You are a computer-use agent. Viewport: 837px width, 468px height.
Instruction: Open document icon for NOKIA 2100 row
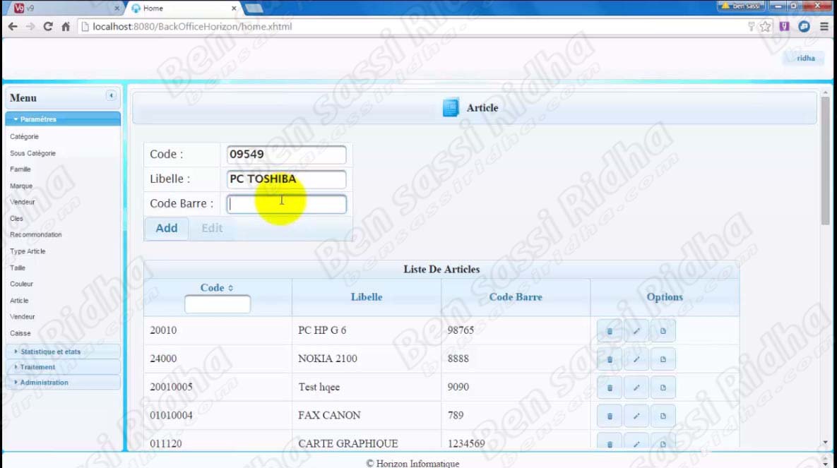[x=663, y=359]
